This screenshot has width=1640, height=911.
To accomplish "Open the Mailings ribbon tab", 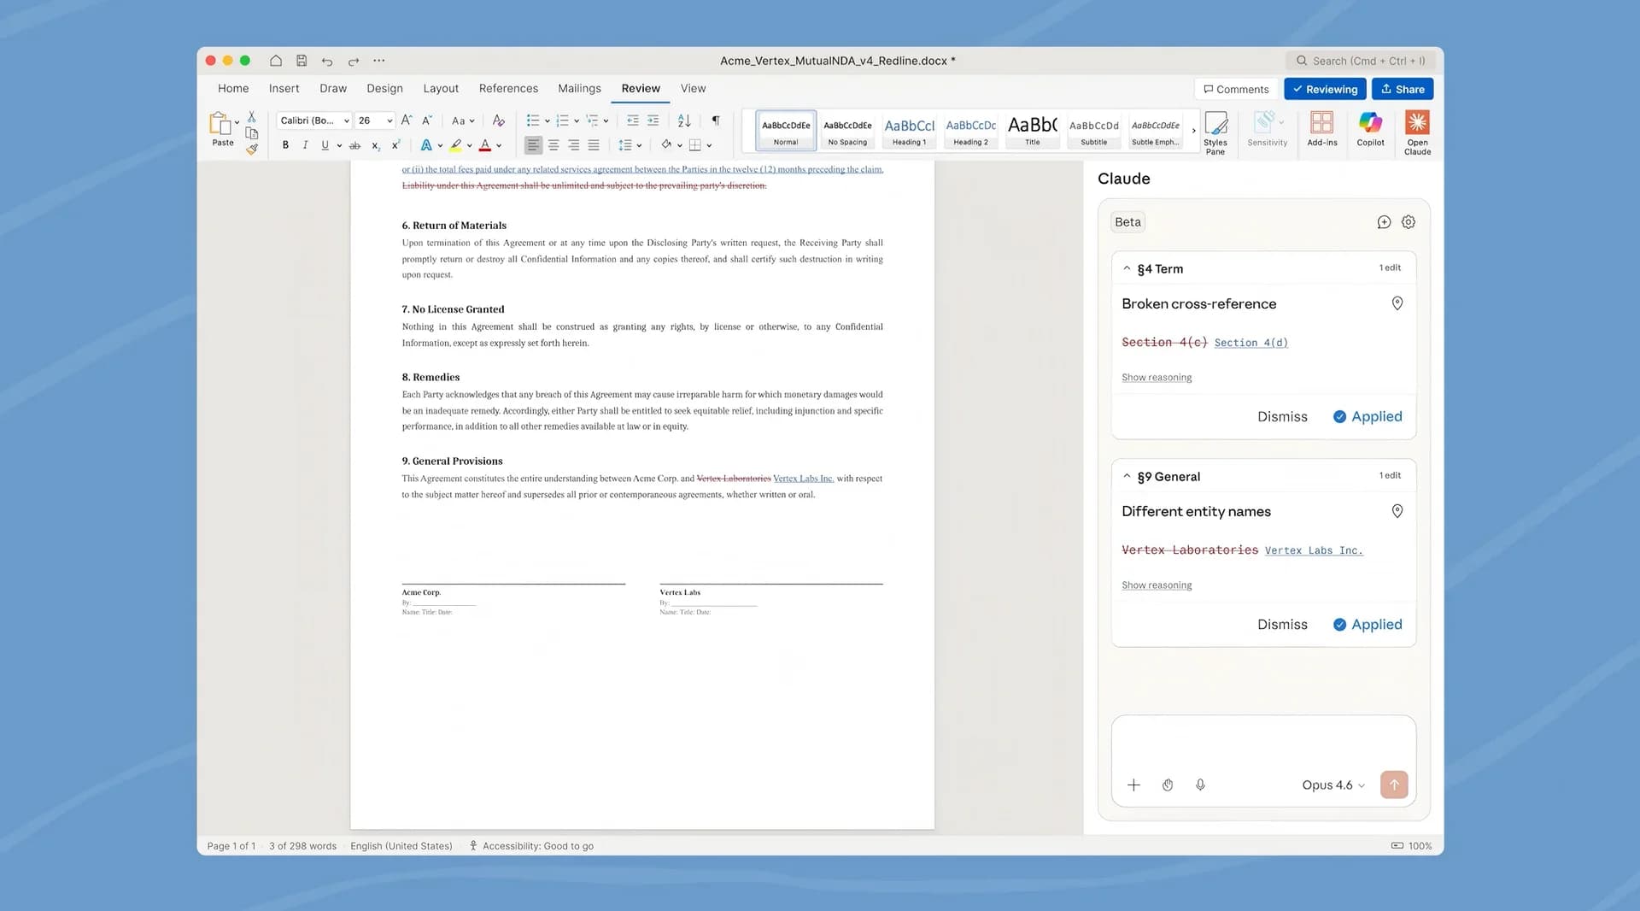I will point(579,88).
